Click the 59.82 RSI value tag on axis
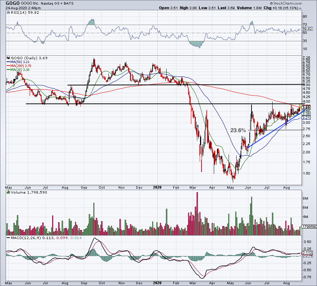 click(x=307, y=29)
